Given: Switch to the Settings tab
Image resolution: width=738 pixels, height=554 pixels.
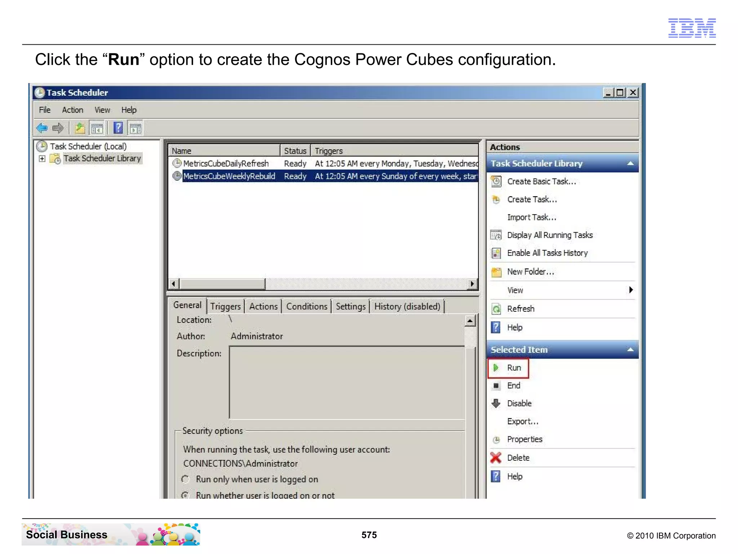Looking at the screenshot, I should (351, 307).
